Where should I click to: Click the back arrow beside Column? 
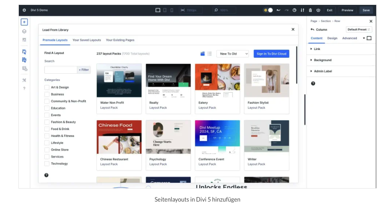click(x=312, y=29)
